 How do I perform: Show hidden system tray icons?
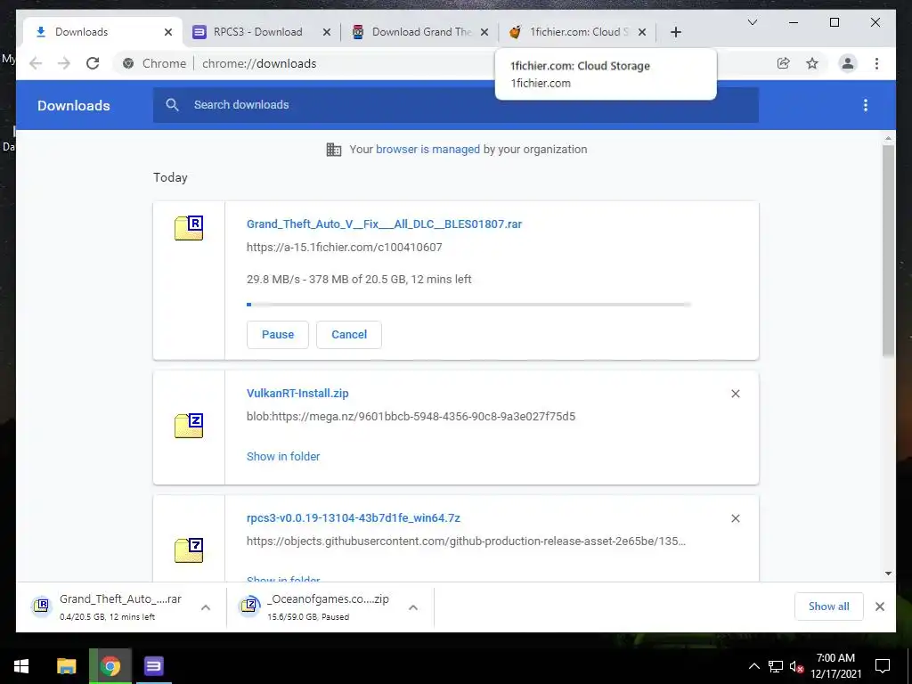click(x=753, y=666)
